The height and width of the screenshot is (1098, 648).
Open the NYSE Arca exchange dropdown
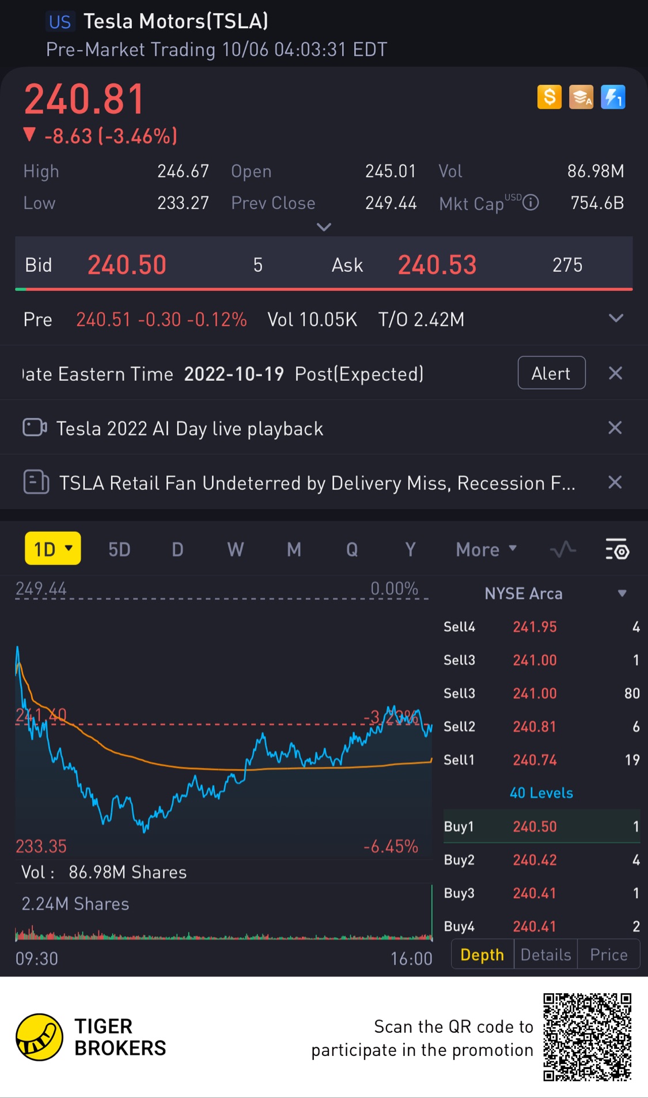[555, 593]
